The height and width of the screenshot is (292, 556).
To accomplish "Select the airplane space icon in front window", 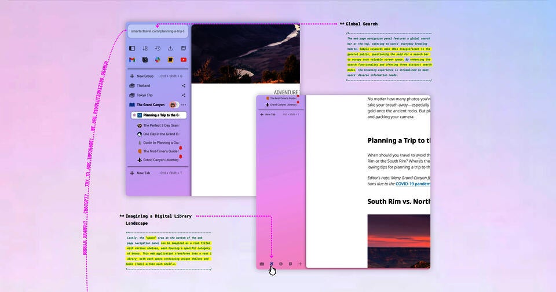I will pyautogui.click(x=272, y=264).
